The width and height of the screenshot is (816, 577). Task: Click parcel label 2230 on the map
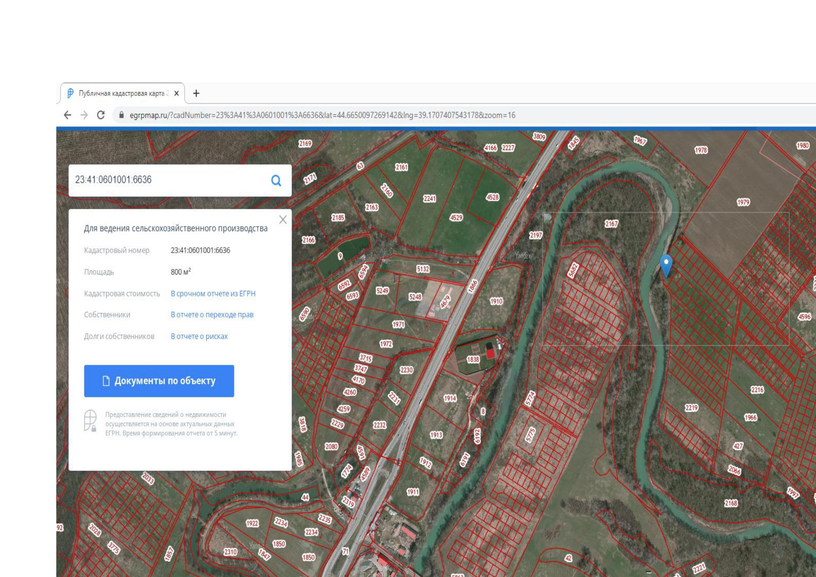tap(406, 370)
